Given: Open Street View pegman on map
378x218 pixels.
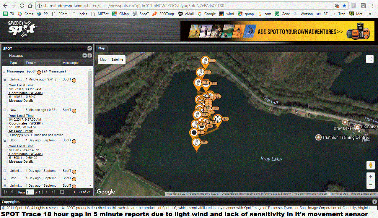Looking at the screenshot, I should pyautogui.click(x=370, y=165).
